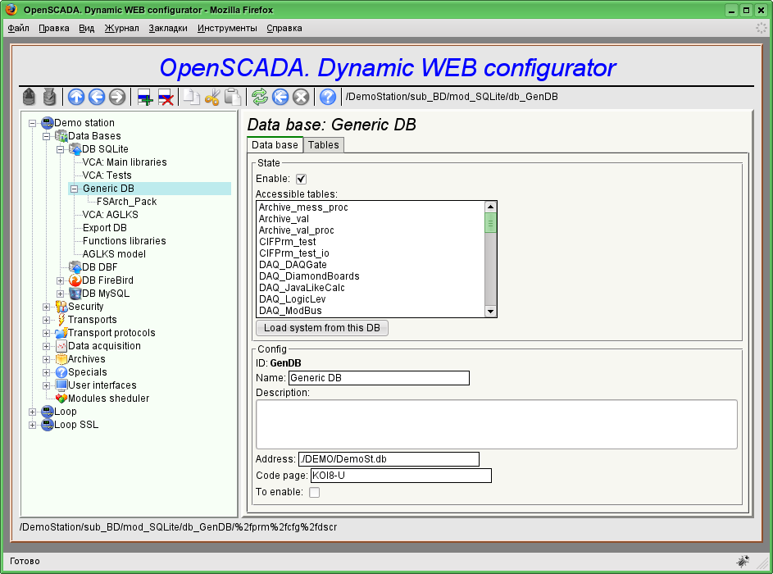Refresh the page with green arrows icon
Image resolution: width=773 pixels, height=574 pixels.
click(260, 97)
